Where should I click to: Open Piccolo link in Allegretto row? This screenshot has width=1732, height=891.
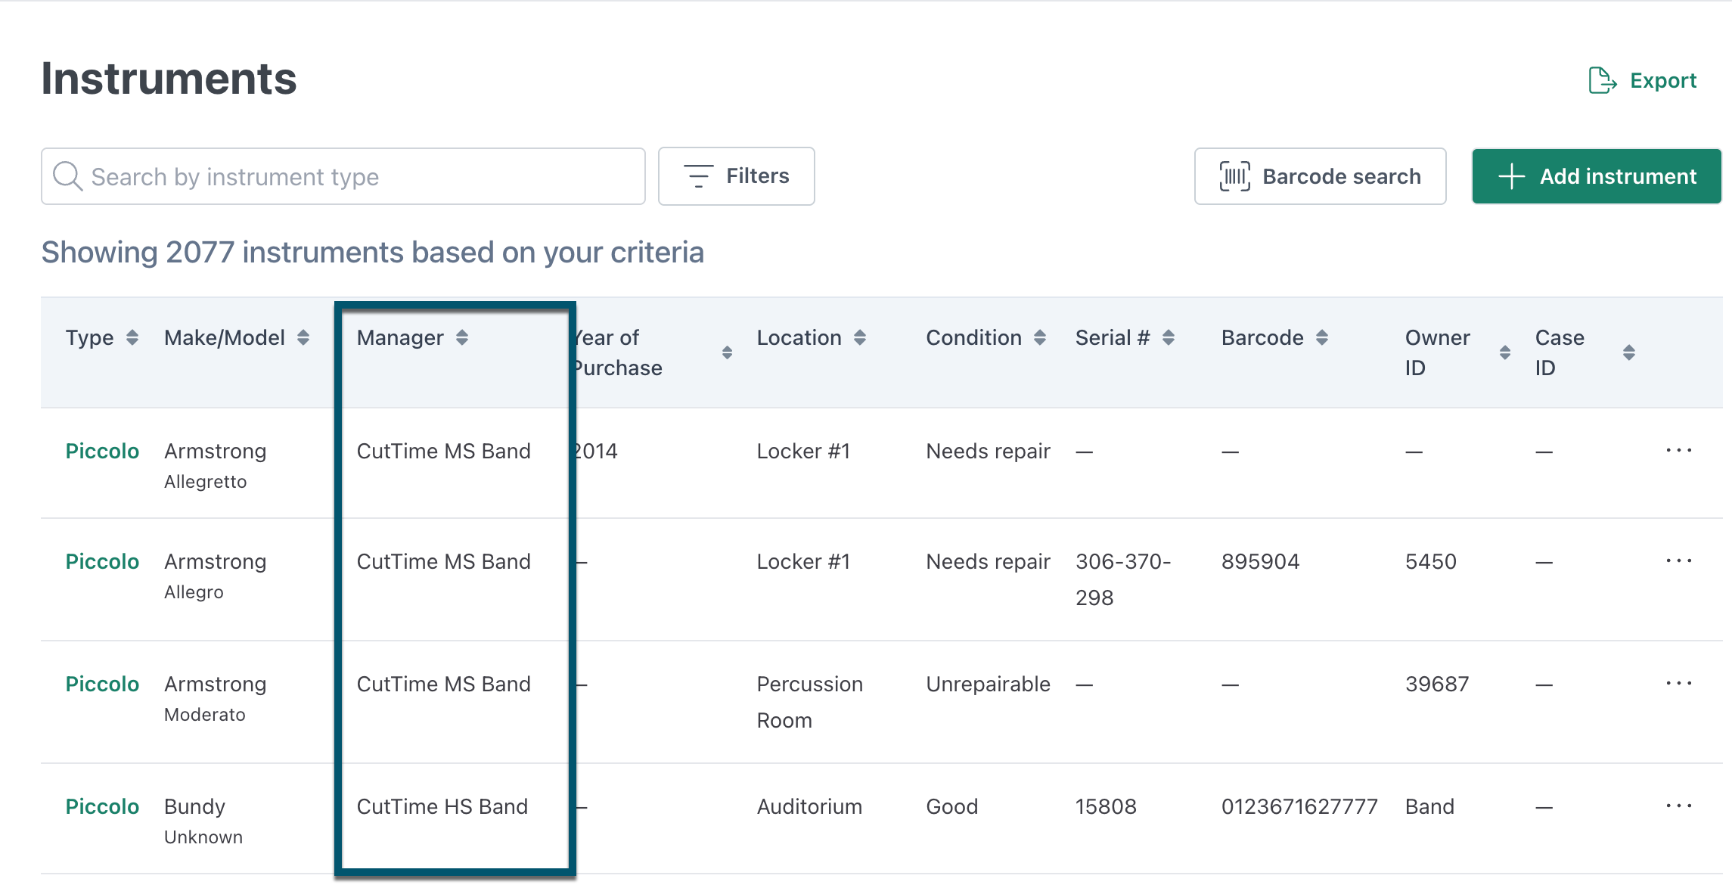click(102, 451)
